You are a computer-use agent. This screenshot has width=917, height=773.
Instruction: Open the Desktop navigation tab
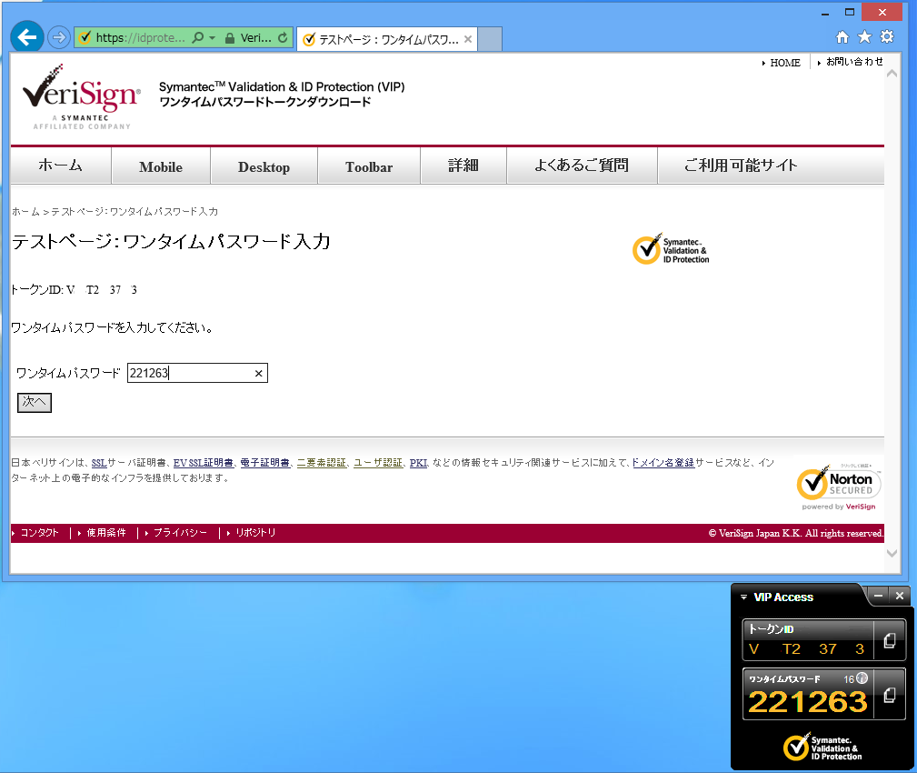point(264,166)
